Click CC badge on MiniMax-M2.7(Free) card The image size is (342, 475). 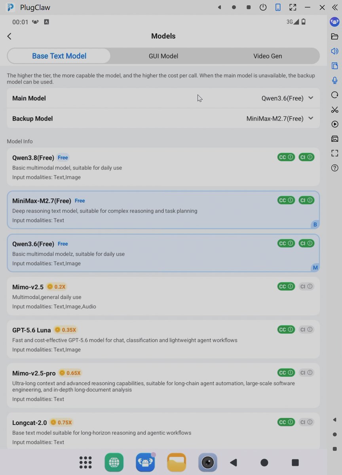pos(286,200)
